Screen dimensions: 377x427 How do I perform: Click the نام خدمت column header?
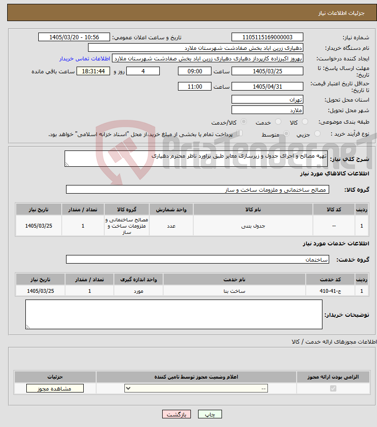(x=234, y=279)
